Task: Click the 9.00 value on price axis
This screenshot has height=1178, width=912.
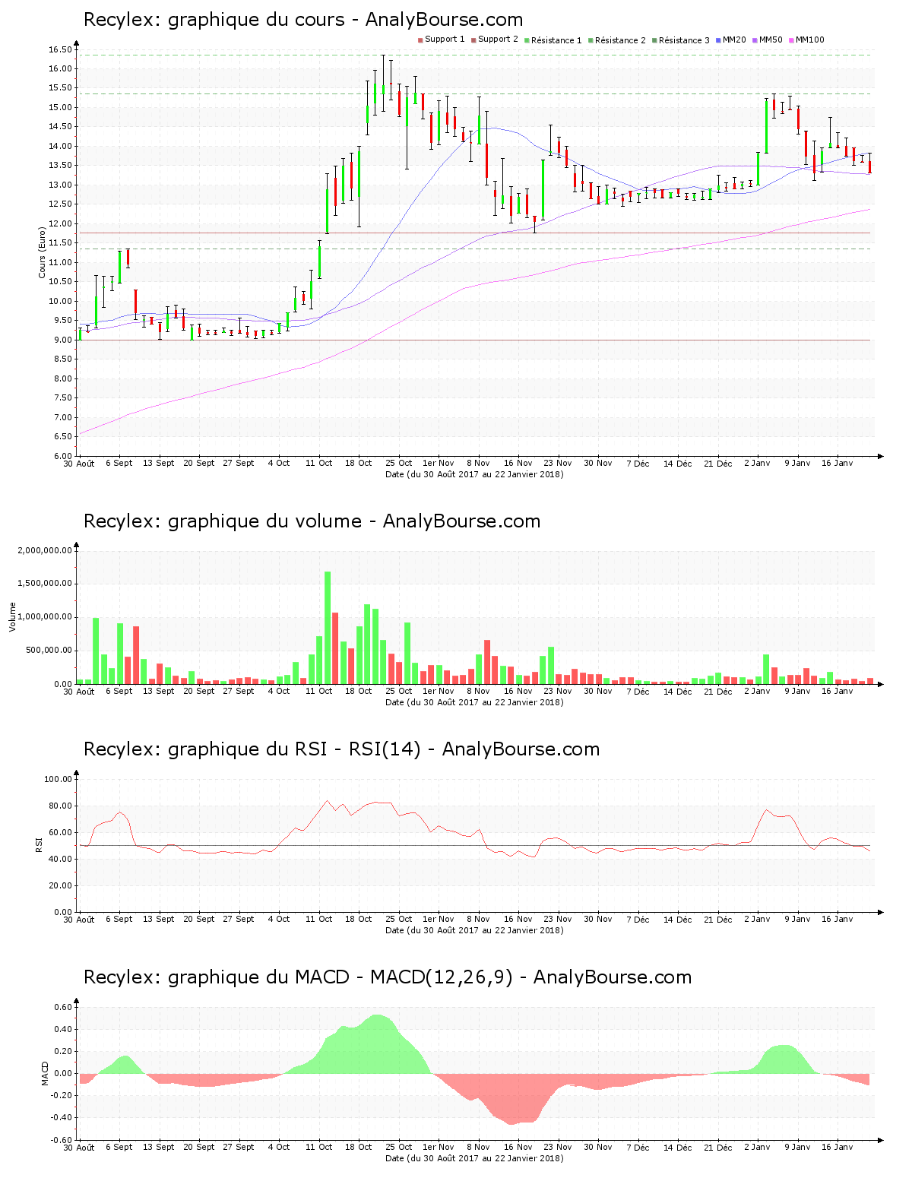Action: coord(63,340)
